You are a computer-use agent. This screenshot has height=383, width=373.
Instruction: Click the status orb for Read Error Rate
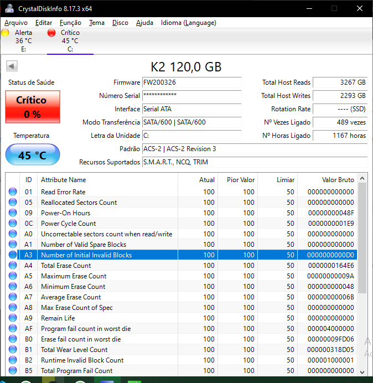(x=13, y=191)
